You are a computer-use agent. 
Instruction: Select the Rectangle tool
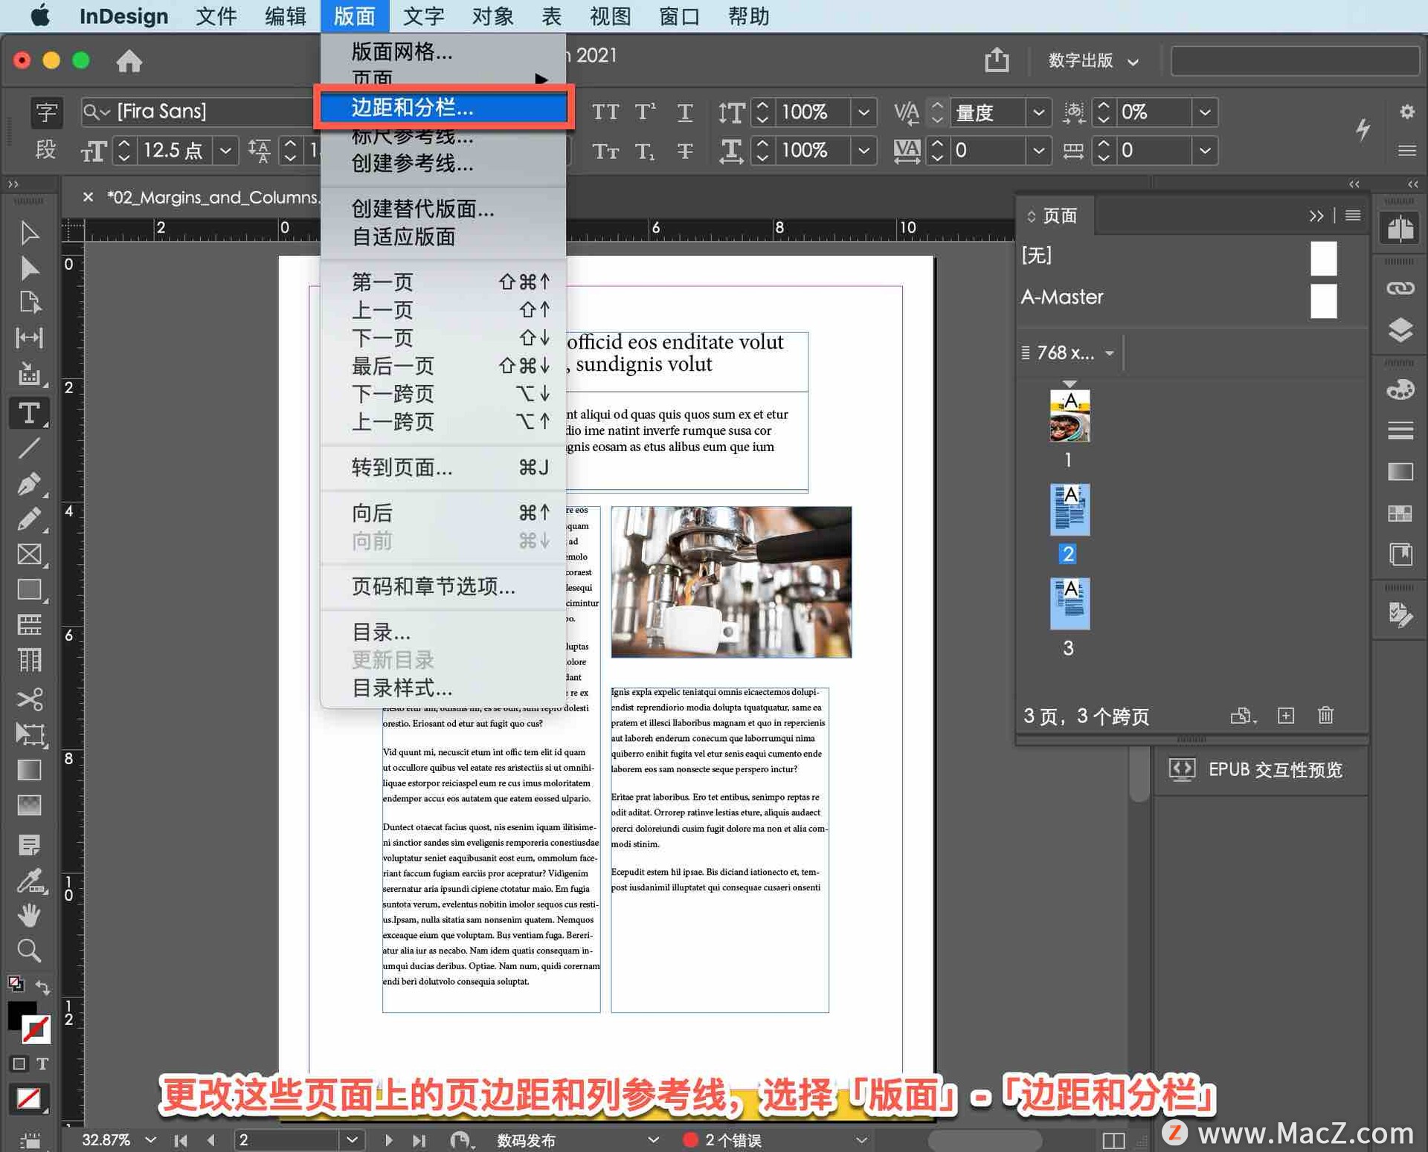[29, 589]
